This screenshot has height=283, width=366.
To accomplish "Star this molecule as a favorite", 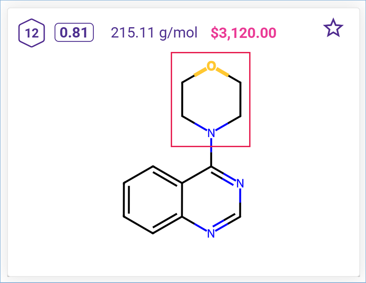I will click(333, 28).
